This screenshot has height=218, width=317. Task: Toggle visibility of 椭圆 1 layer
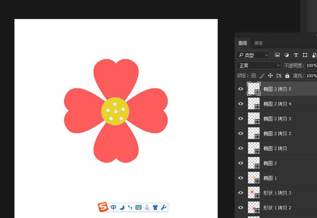(x=241, y=178)
